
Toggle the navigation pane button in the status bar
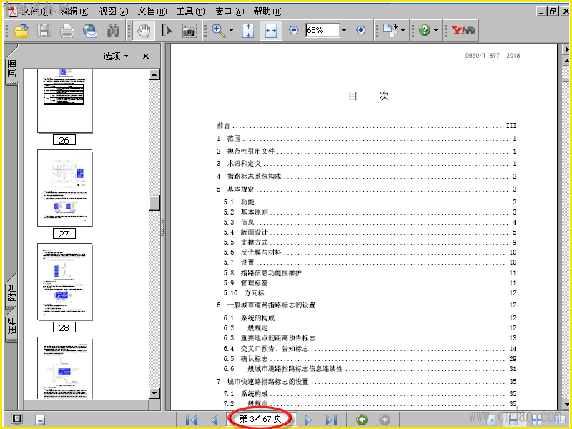tap(16, 420)
